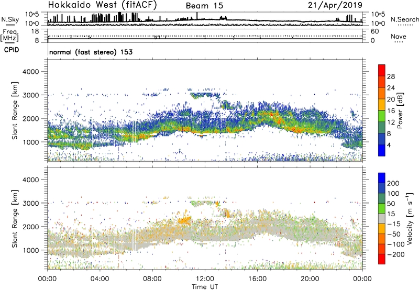Click the 'Nave' legend label
The width and height of the screenshot is (419, 290).
399,36
